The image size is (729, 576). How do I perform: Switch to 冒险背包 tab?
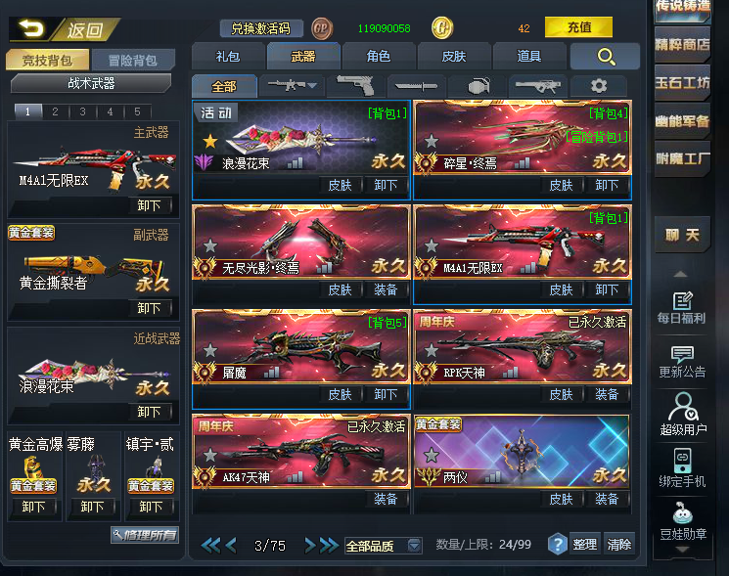[x=133, y=60]
